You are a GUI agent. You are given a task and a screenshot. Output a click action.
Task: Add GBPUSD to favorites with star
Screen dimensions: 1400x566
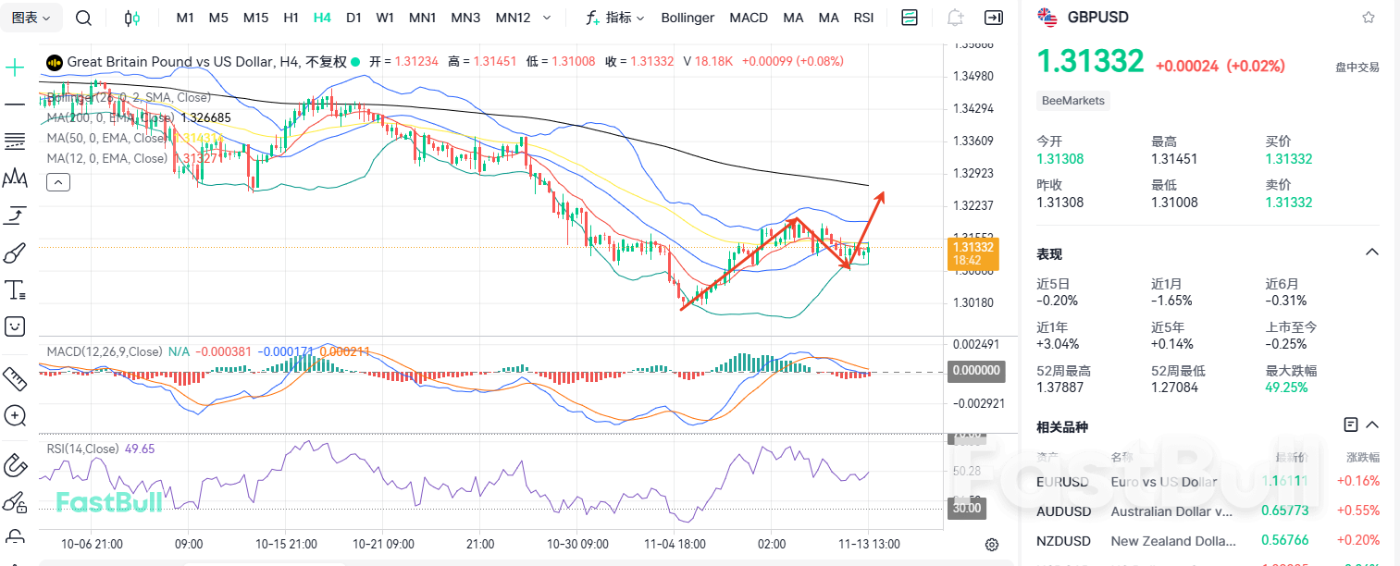[1369, 18]
